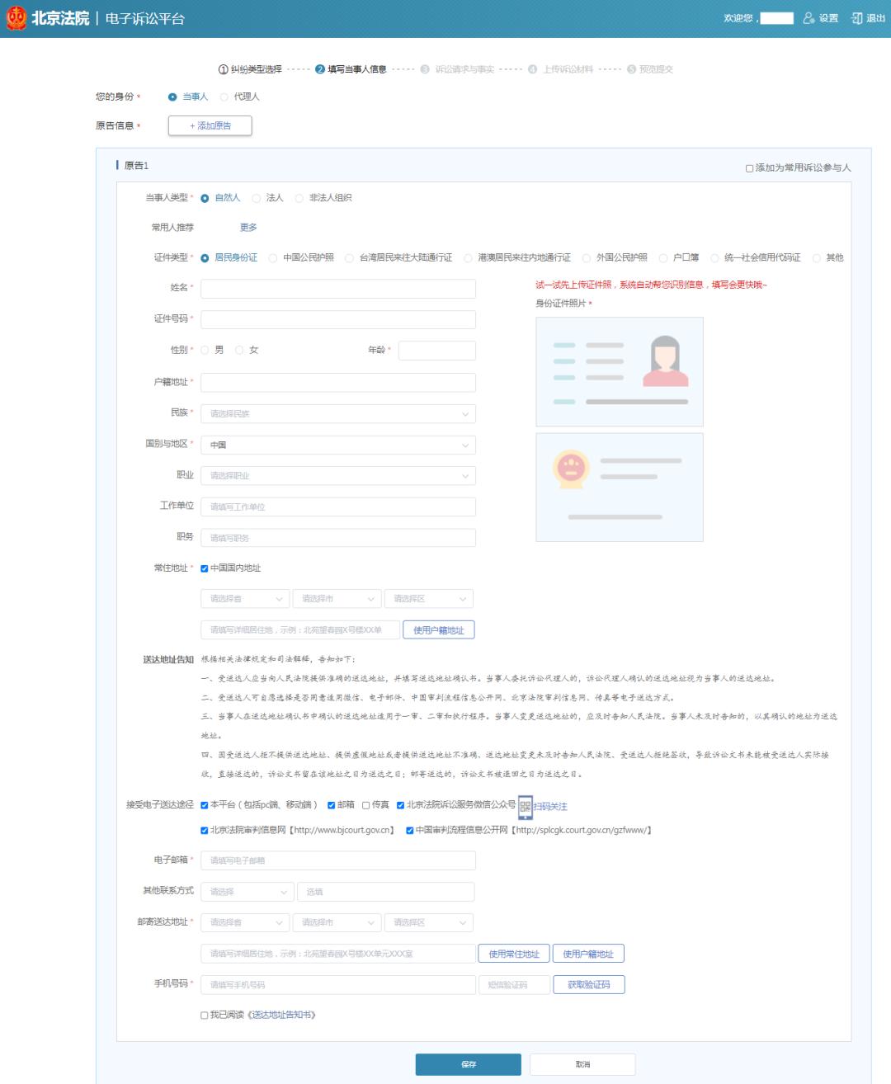
Task: Select 中国公民护照 certificate type
Action: click(274, 258)
